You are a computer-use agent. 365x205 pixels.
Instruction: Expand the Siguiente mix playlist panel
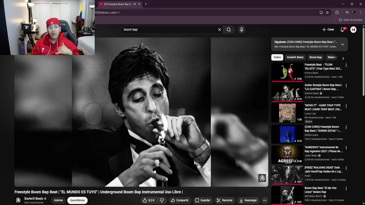tap(342, 44)
